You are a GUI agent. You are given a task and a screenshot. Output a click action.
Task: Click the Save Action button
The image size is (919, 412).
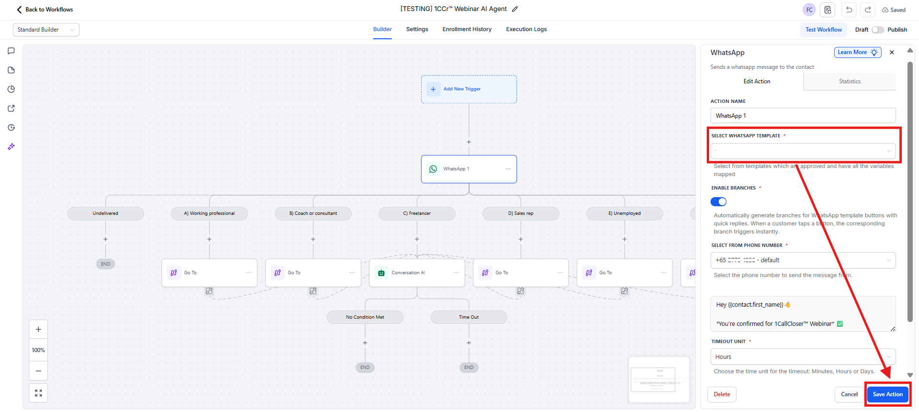[888, 394]
